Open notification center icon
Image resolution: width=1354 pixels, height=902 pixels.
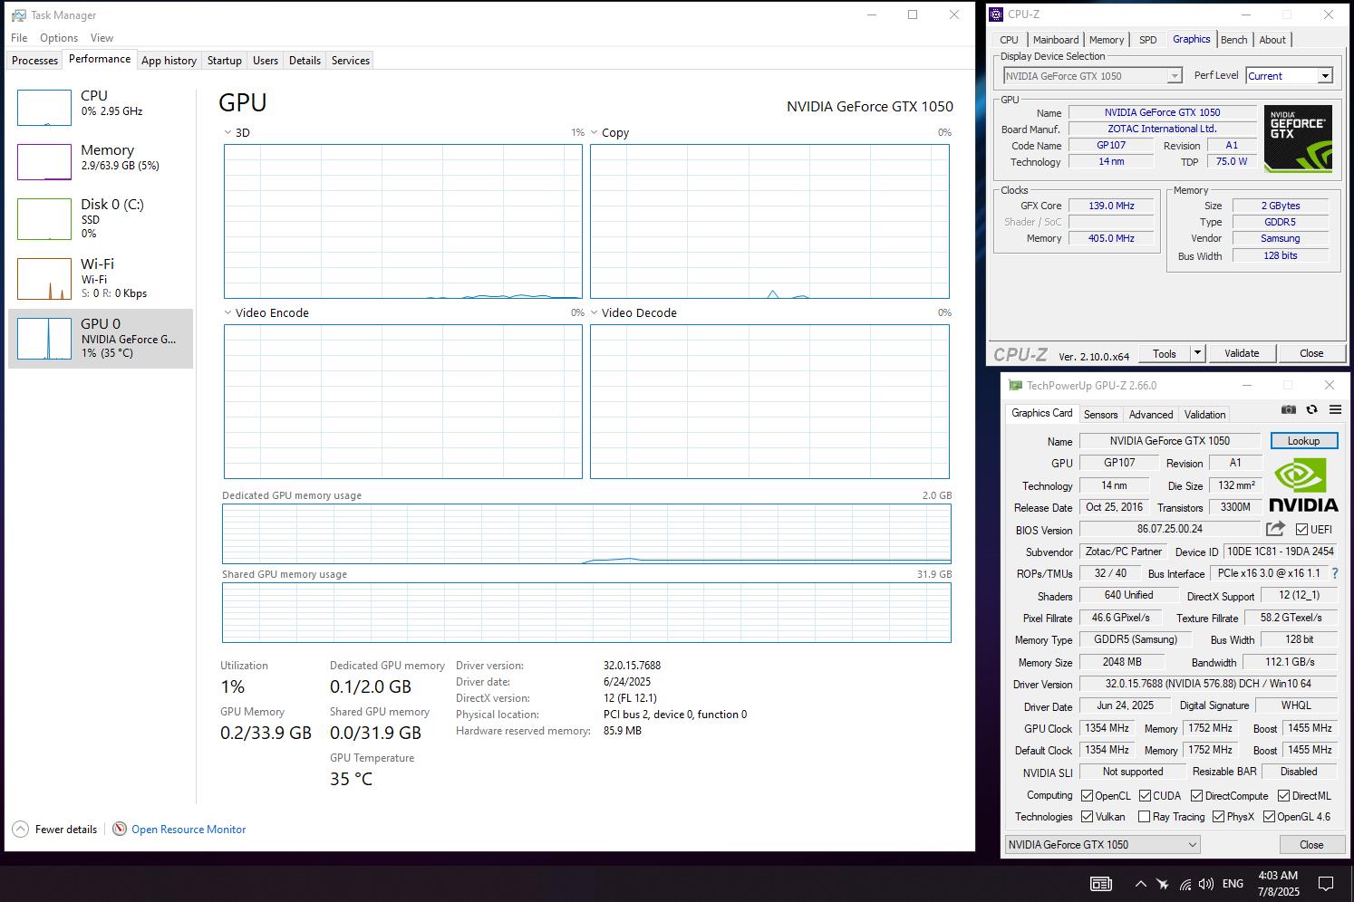1326,884
